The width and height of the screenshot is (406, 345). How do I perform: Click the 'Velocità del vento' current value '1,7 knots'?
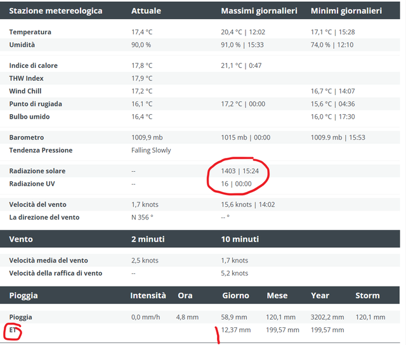(x=145, y=204)
